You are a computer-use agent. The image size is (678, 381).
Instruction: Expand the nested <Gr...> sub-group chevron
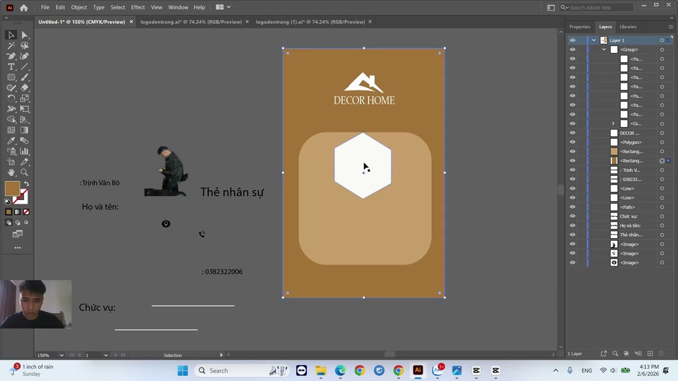pyautogui.click(x=613, y=124)
